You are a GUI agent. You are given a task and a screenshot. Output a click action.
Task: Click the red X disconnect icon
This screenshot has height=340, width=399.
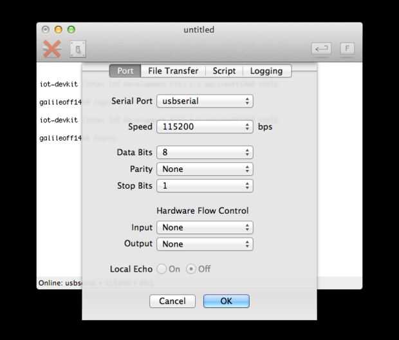click(52, 49)
